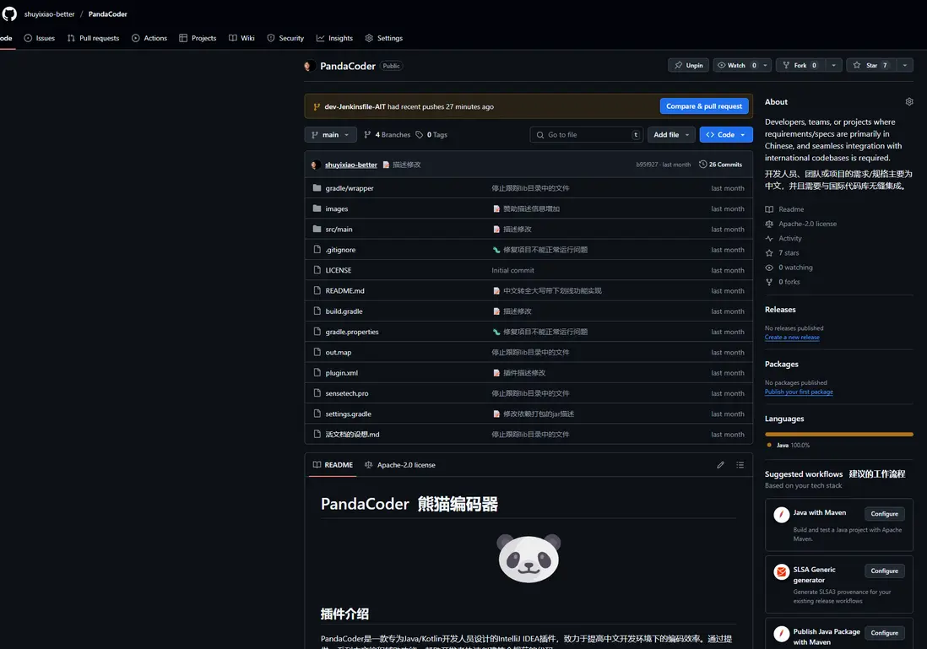Viewport: 927px width, 649px height.
Task: Select the README tab in file viewer
Action: tap(333, 465)
